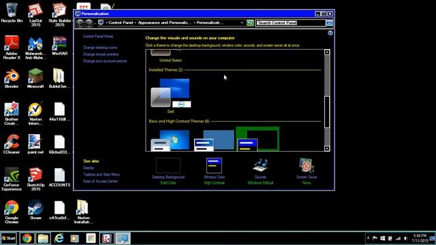Open Taskbar and Start Menu link
Image resolution: width=436 pixels, height=245 pixels.
click(102, 174)
